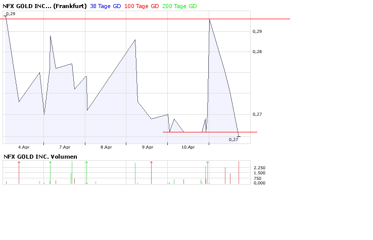373x240 pixels.
Task: Click the 9.Apr date axis label
Action: tap(148, 147)
